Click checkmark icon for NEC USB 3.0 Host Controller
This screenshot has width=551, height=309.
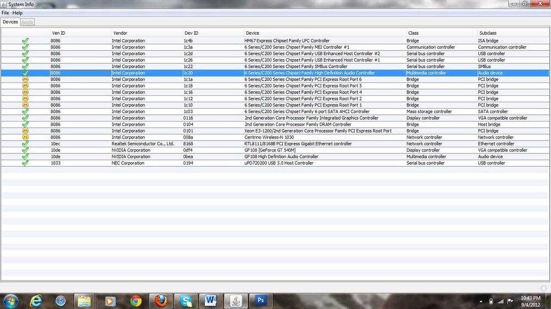point(25,163)
